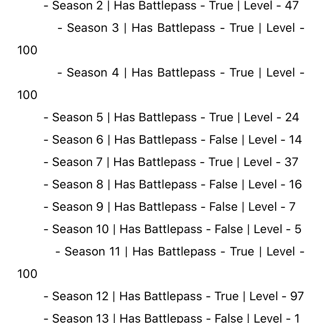
Task: Click the Season 4 battlepass line
Action: 181,73
